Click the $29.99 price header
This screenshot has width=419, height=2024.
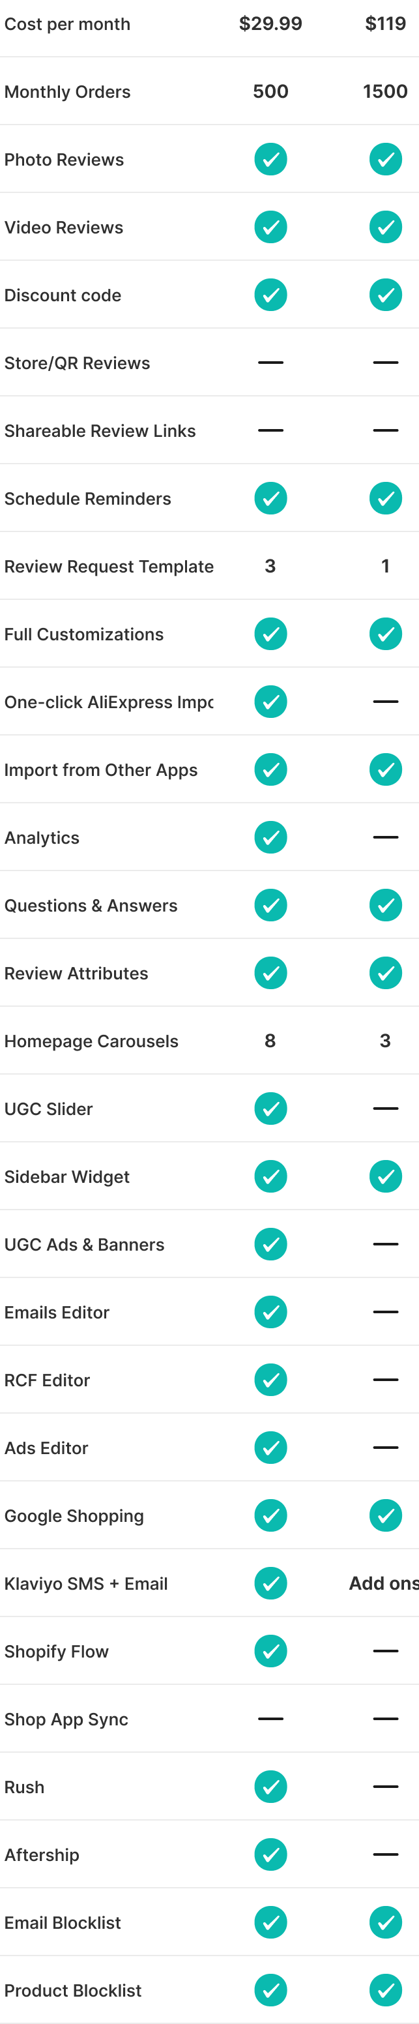(x=270, y=23)
